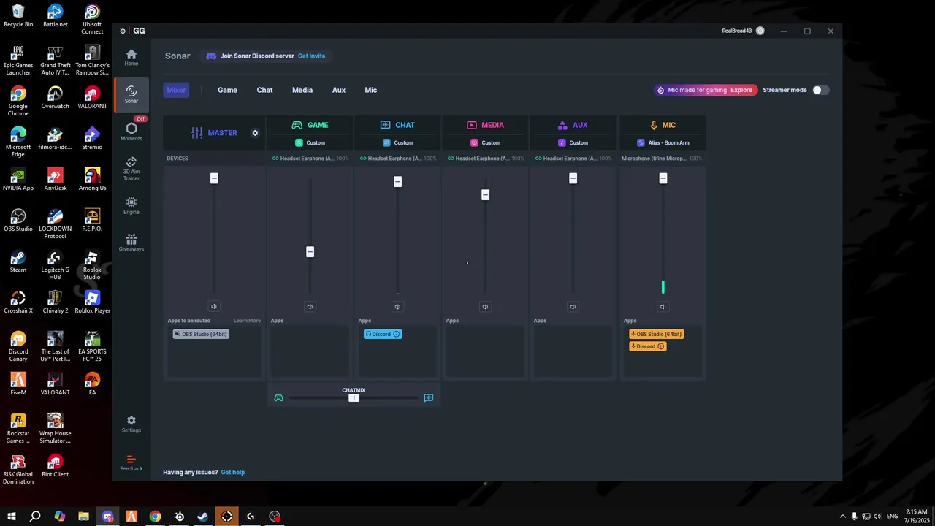This screenshot has height=526, width=935.
Task: Open OBS Studio desktop shortcut
Action: 18,221
